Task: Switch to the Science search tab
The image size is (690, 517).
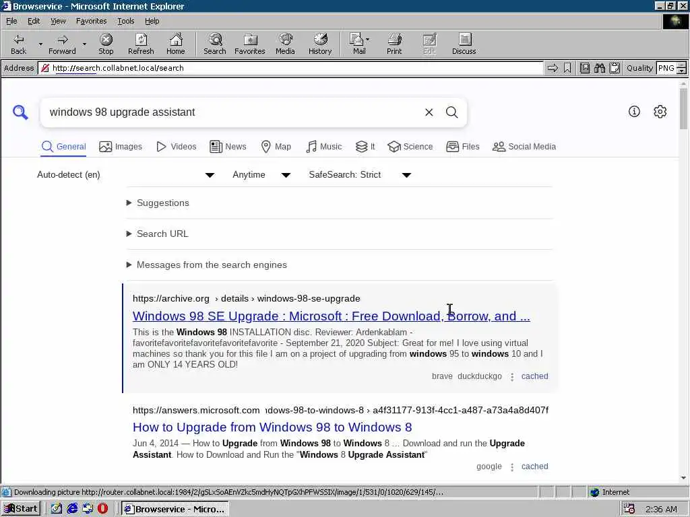Action: pyautogui.click(x=410, y=147)
